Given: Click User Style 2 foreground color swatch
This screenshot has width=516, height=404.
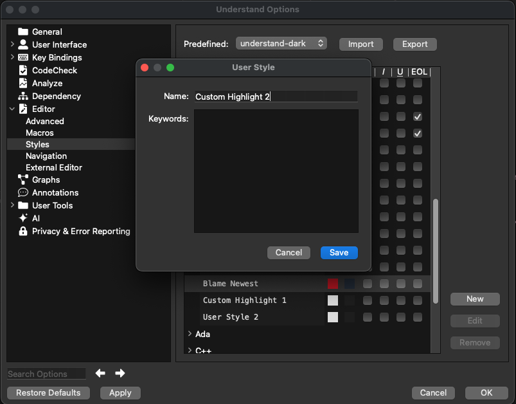Looking at the screenshot, I should [333, 317].
